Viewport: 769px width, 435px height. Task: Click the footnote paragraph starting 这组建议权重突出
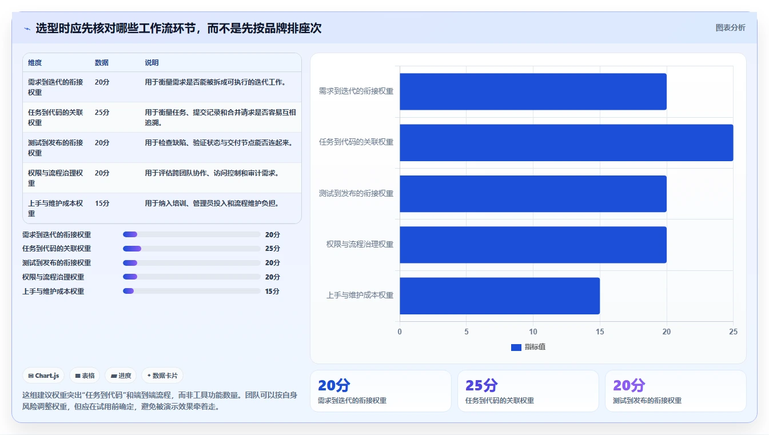point(160,401)
